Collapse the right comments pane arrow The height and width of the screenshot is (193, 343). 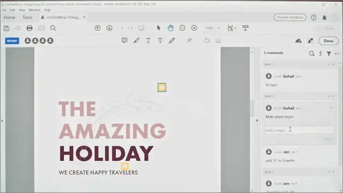coord(257,121)
